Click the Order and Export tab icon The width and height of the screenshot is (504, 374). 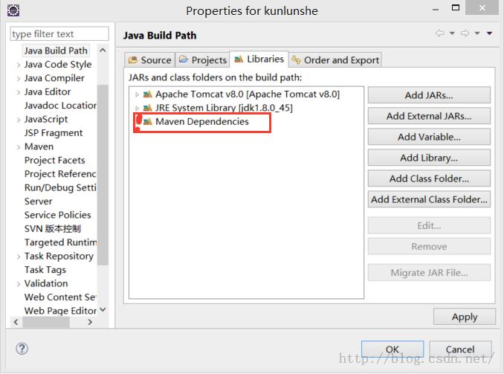point(296,59)
